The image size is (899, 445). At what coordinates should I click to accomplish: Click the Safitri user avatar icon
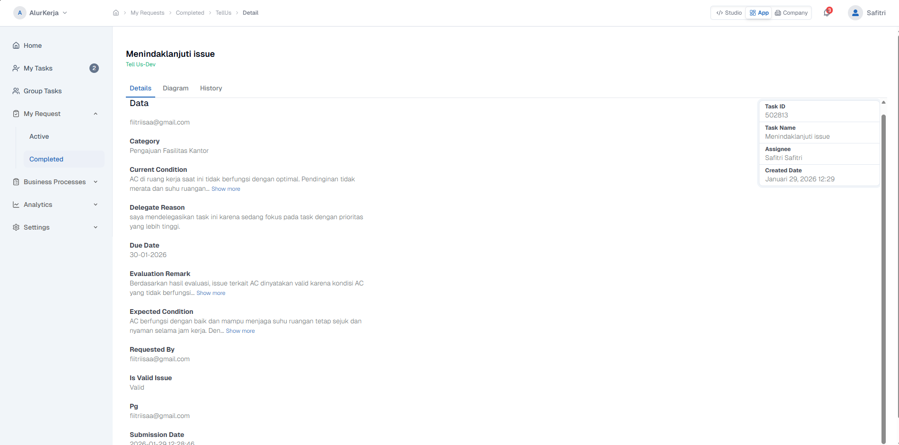855,13
